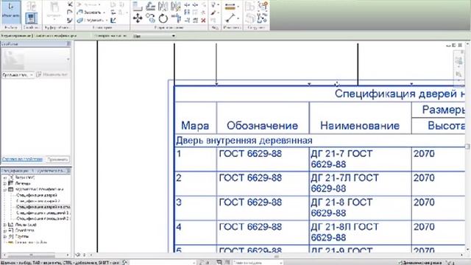This screenshot has width=471, height=265.
Task: Select the Offset tool icon
Action: point(150,6)
